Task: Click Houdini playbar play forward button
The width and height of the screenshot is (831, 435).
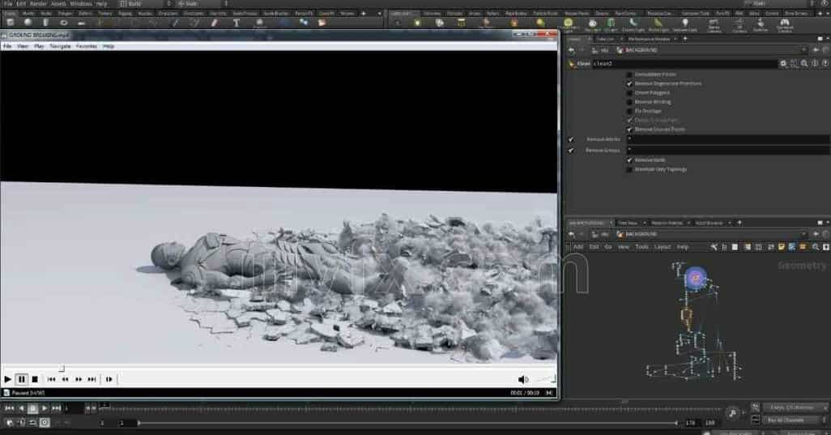Action: (45, 408)
